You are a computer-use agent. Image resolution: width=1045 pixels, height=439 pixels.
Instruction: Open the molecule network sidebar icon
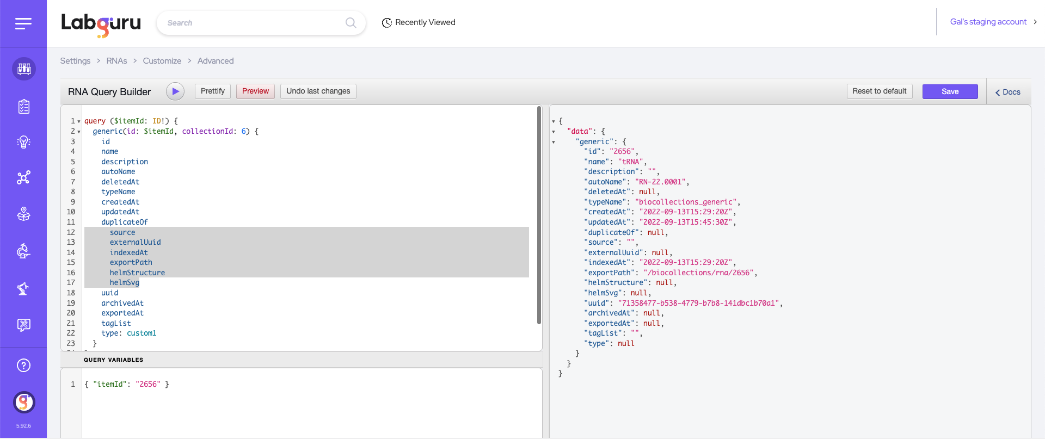pos(24,178)
